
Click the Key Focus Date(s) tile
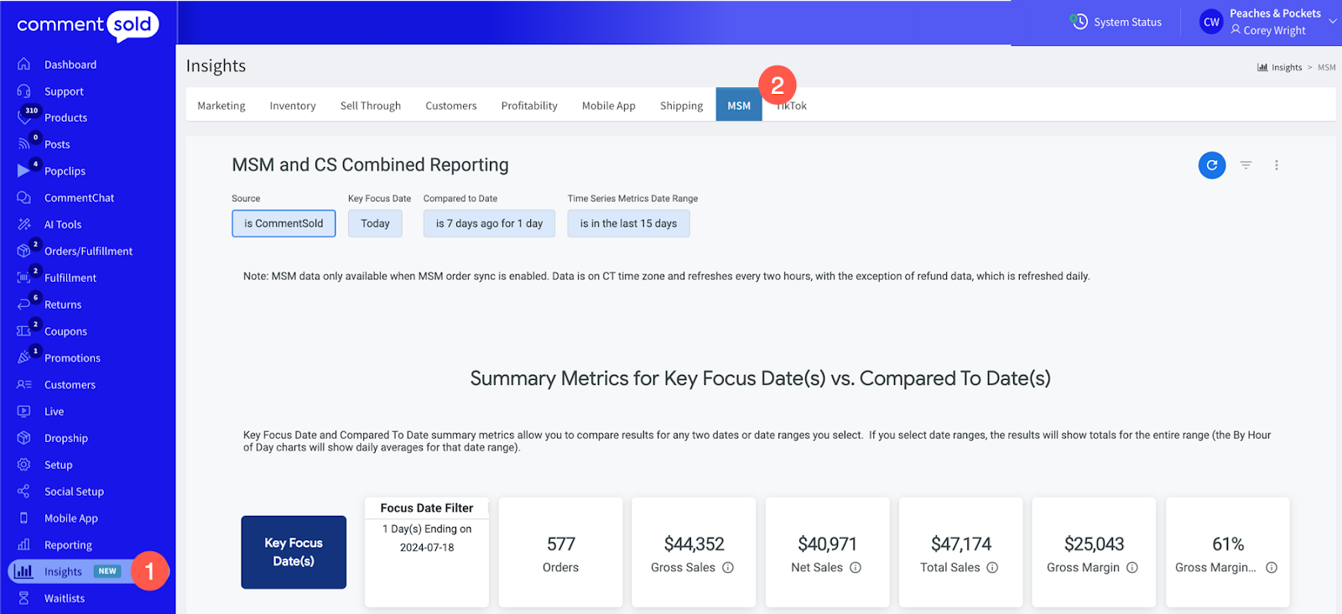pyautogui.click(x=294, y=552)
